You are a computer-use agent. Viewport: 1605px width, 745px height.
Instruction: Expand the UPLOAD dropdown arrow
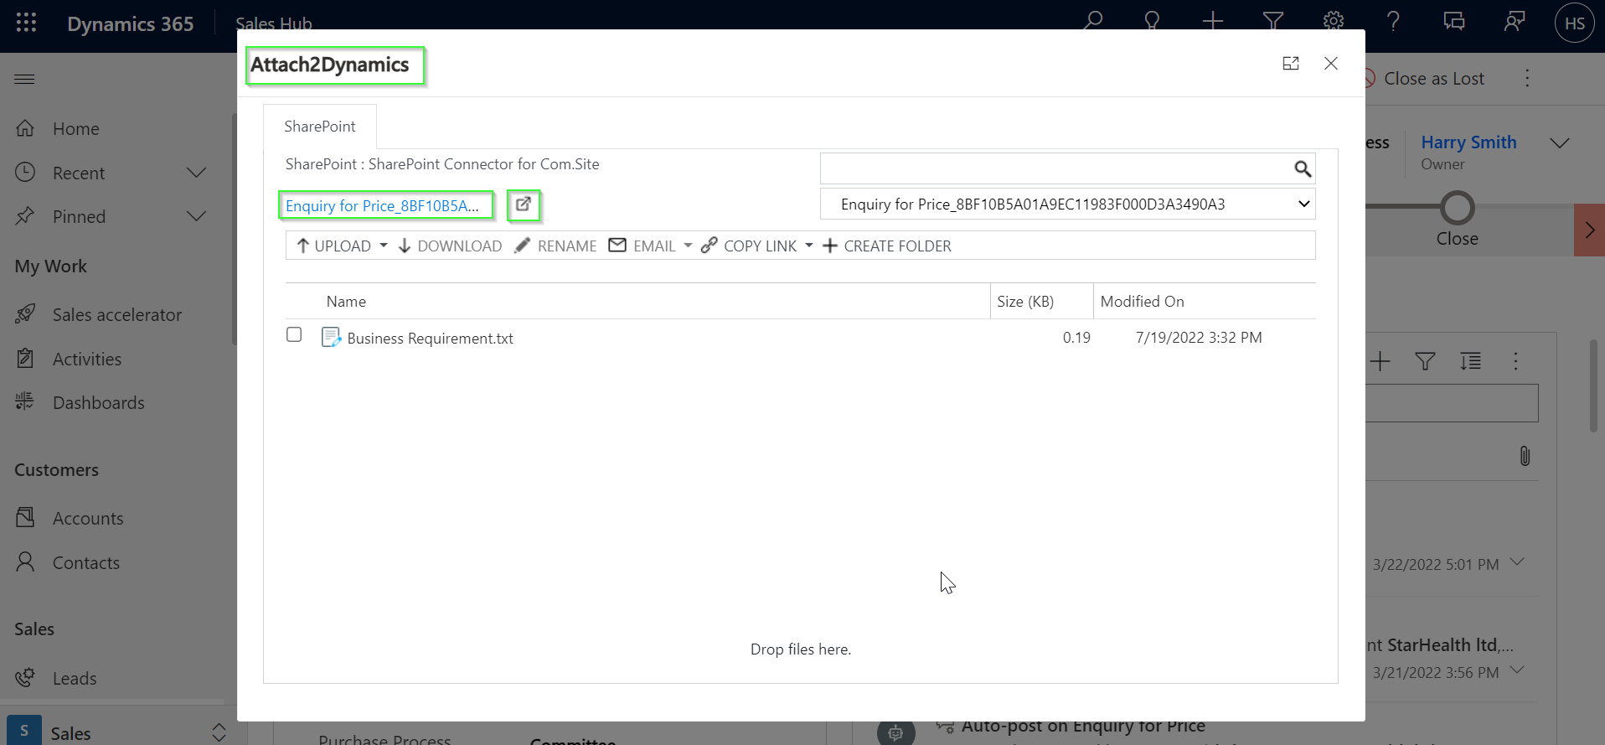pos(384,246)
